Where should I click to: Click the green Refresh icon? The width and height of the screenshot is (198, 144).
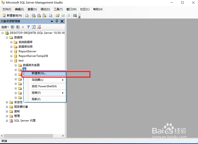tap(34, 27)
